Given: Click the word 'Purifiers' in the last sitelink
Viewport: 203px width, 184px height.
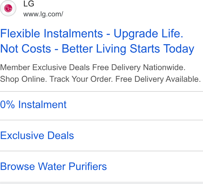Looking at the screenshot, I should [x=88, y=166].
